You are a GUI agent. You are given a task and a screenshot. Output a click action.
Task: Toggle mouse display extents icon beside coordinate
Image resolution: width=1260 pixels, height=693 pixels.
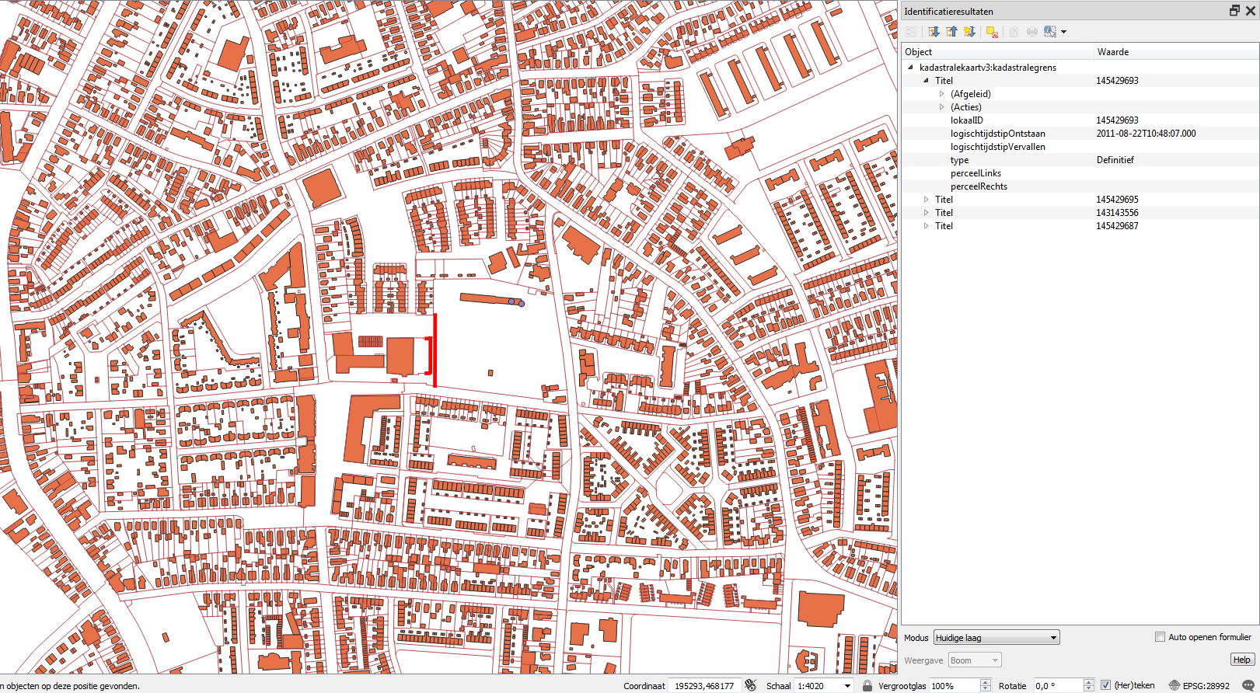point(750,685)
